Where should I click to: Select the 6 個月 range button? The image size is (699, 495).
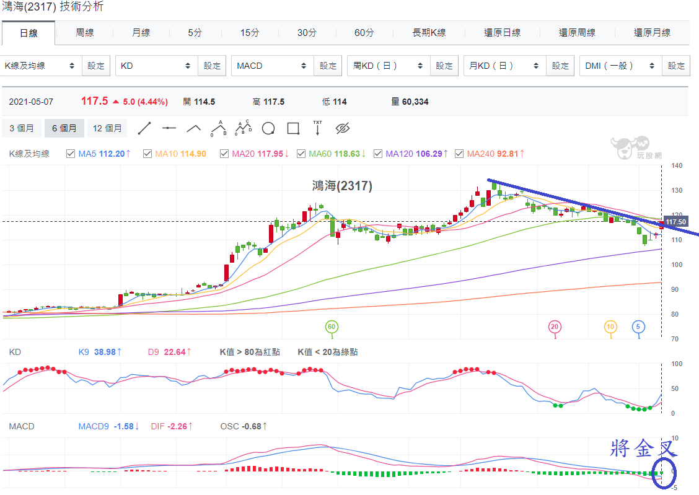[x=64, y=128]
